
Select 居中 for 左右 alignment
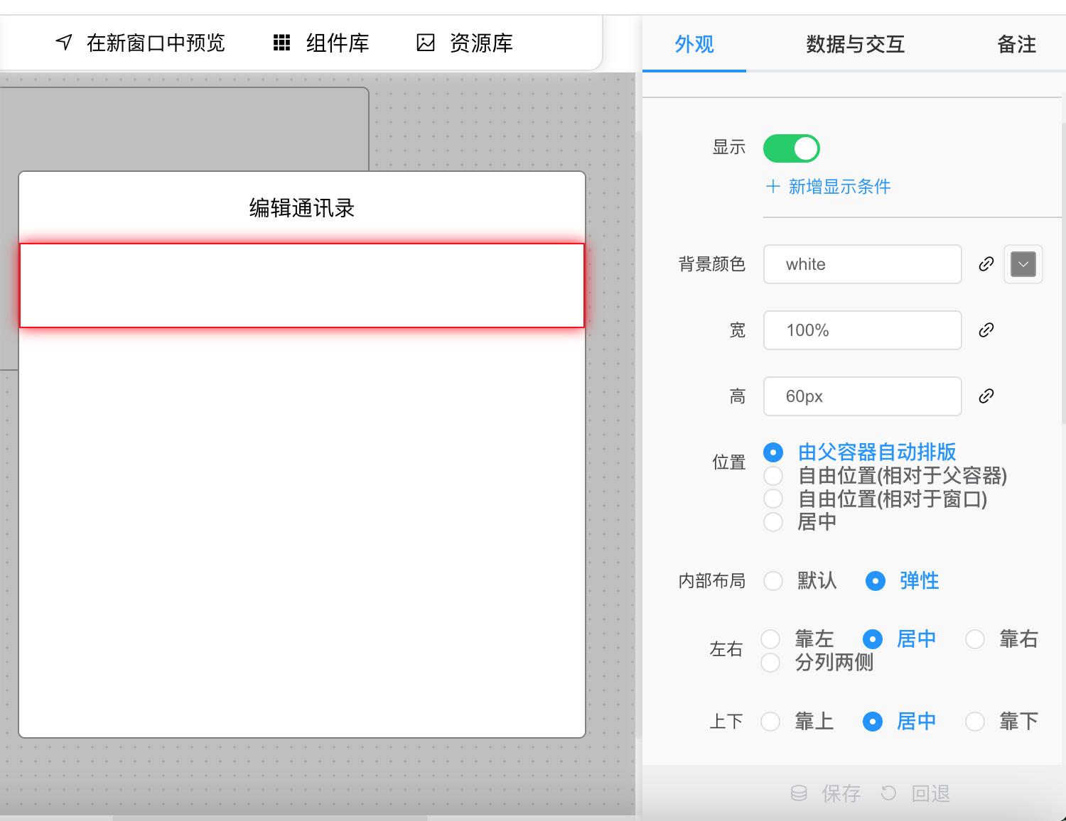(x=873, y=639)
